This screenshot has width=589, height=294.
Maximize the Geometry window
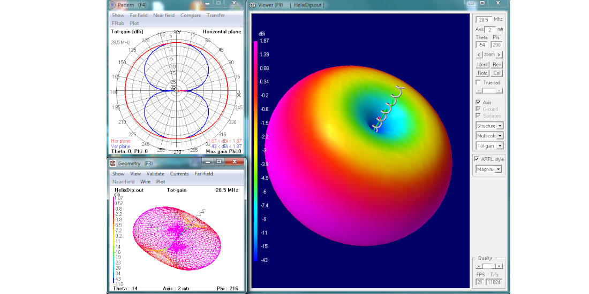pos(219,161)
